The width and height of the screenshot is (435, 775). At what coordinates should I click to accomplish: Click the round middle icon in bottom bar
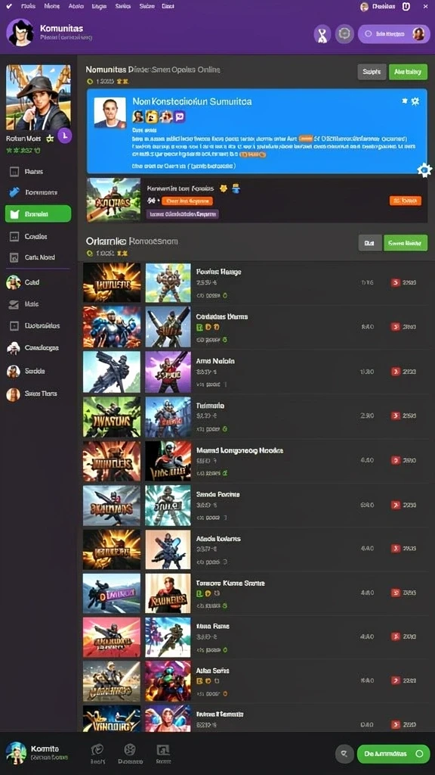click(130, 749)
